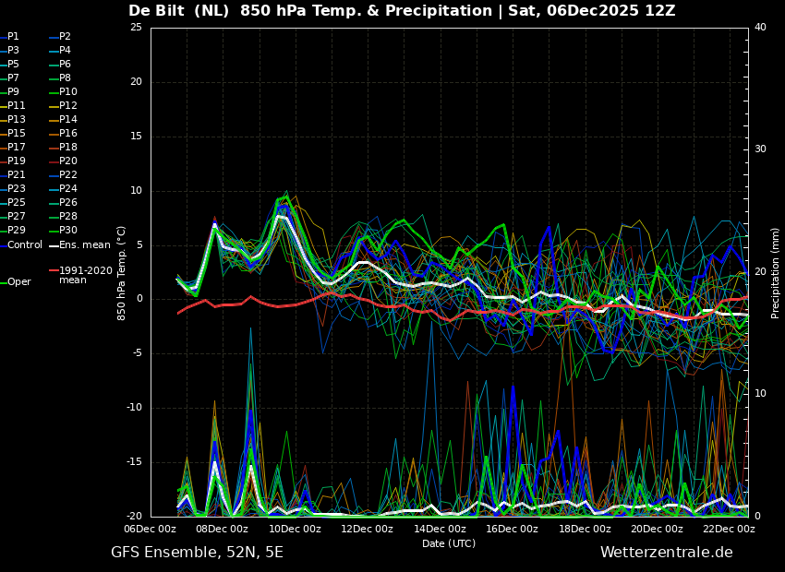Screen dimensions: 785x572
Task: Click the chart title De Bilt (NL)
Action: click(180, 11)
